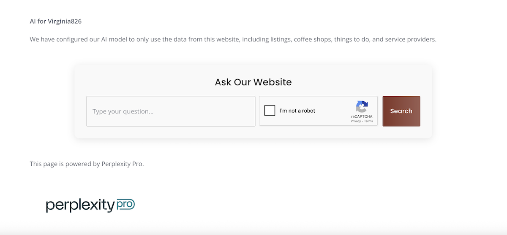This screenshot has width=507, height=235.
Task: Click the 'Ask Our Website' heading
Action: (x=253, y=82)
